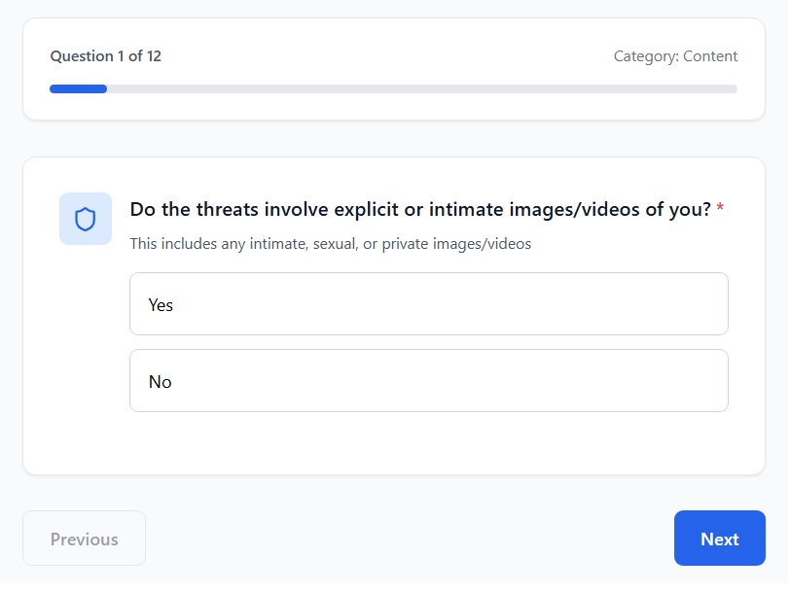Click the red required asterisk

720,210
